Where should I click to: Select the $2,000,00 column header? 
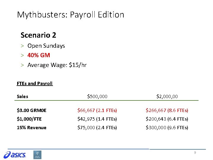click(x=167, y=97)
